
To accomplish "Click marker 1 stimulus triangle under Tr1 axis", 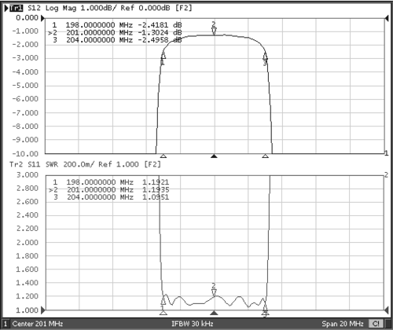I will (x=163, y=156).
